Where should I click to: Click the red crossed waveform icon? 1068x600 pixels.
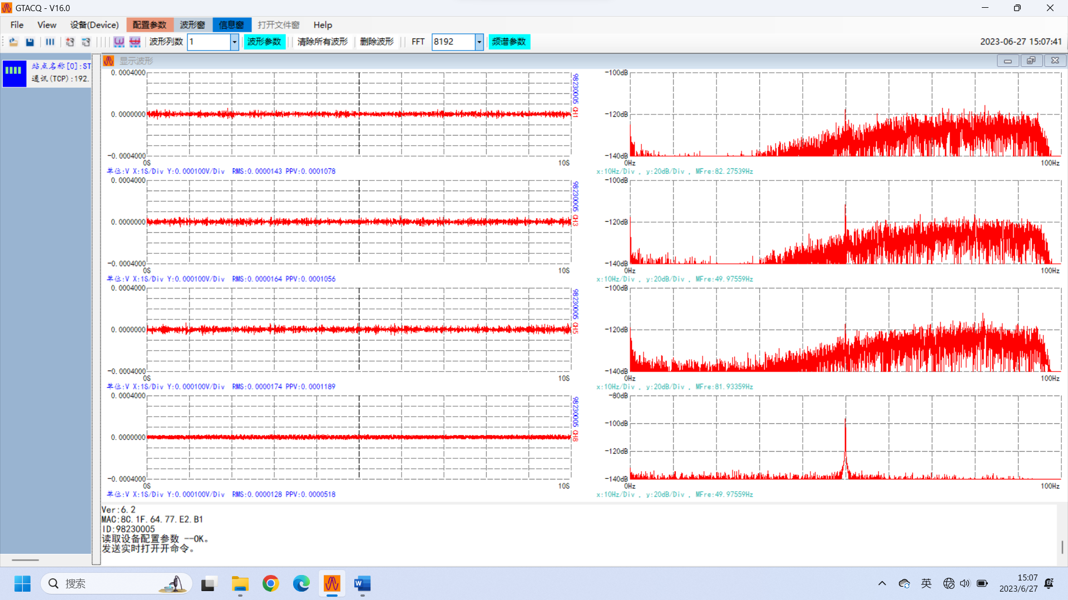[135, 42]
